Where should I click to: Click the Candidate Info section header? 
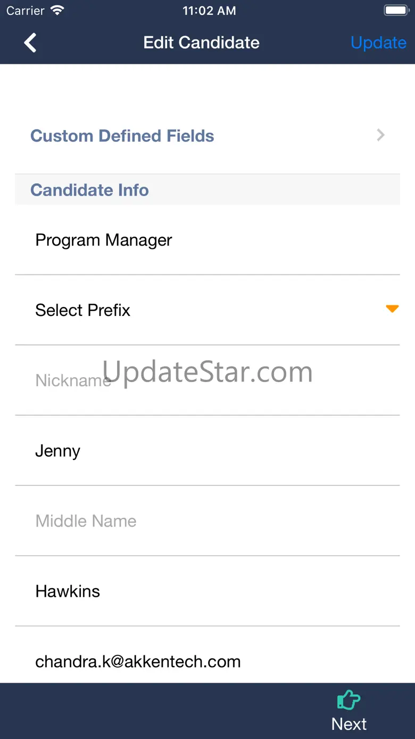pos(89,190)
